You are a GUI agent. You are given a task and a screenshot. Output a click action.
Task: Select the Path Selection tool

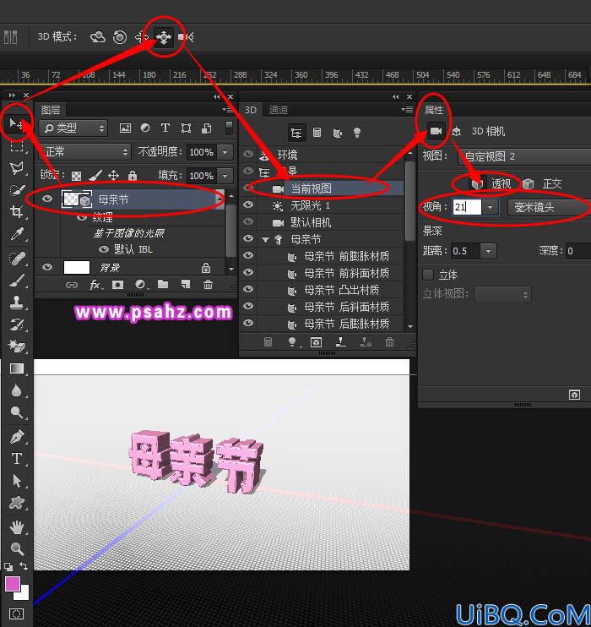coord(16,480)
